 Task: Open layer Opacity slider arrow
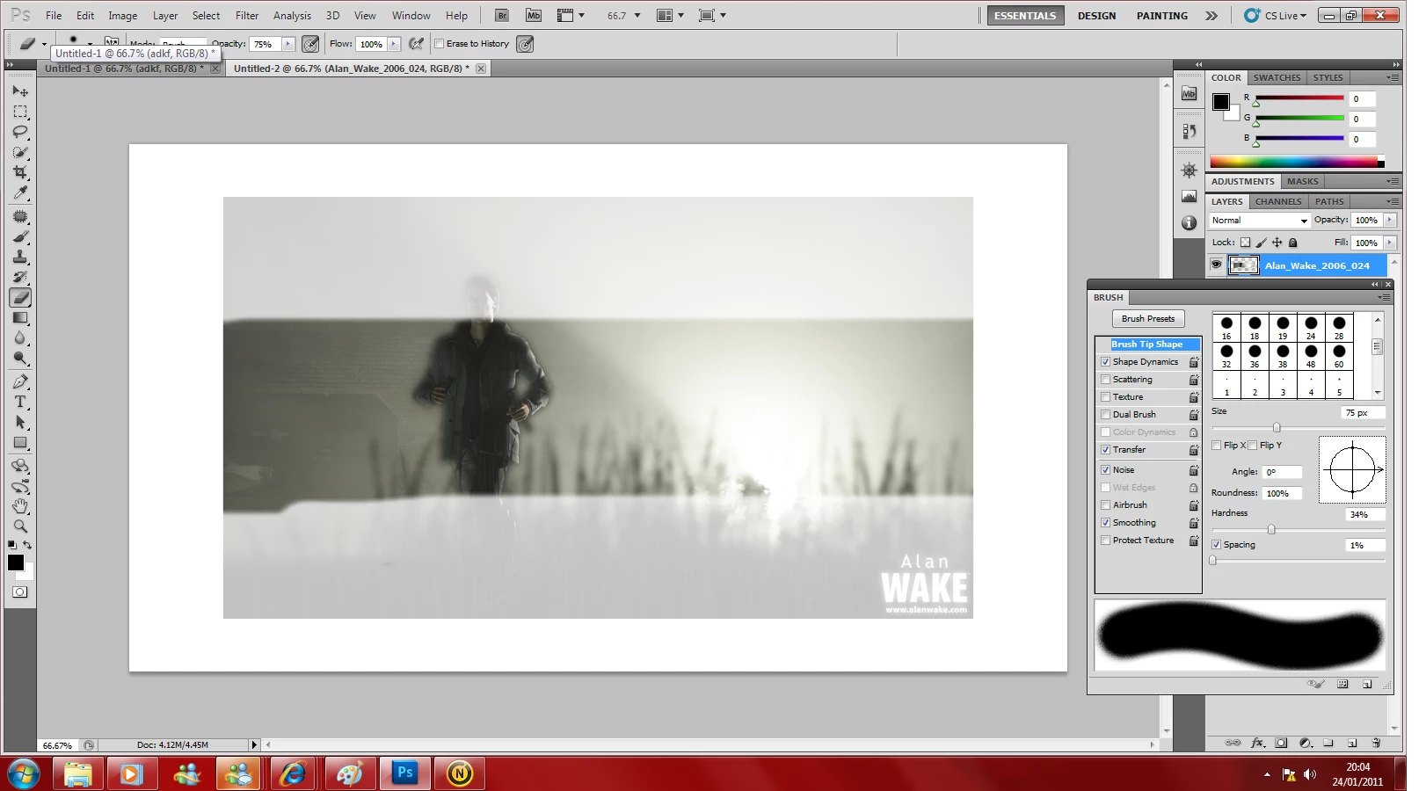coord(1390,220)
